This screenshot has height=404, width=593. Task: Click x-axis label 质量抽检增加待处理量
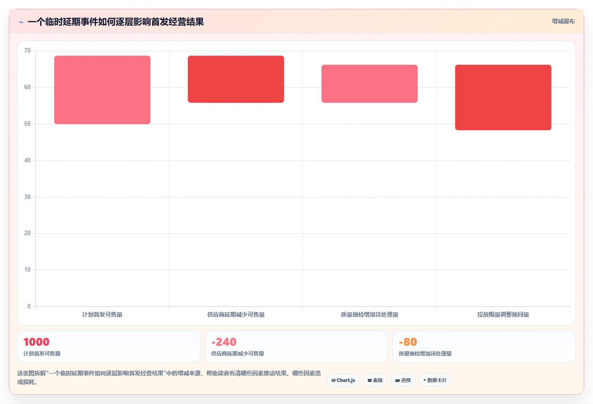(x=369, y=314)
